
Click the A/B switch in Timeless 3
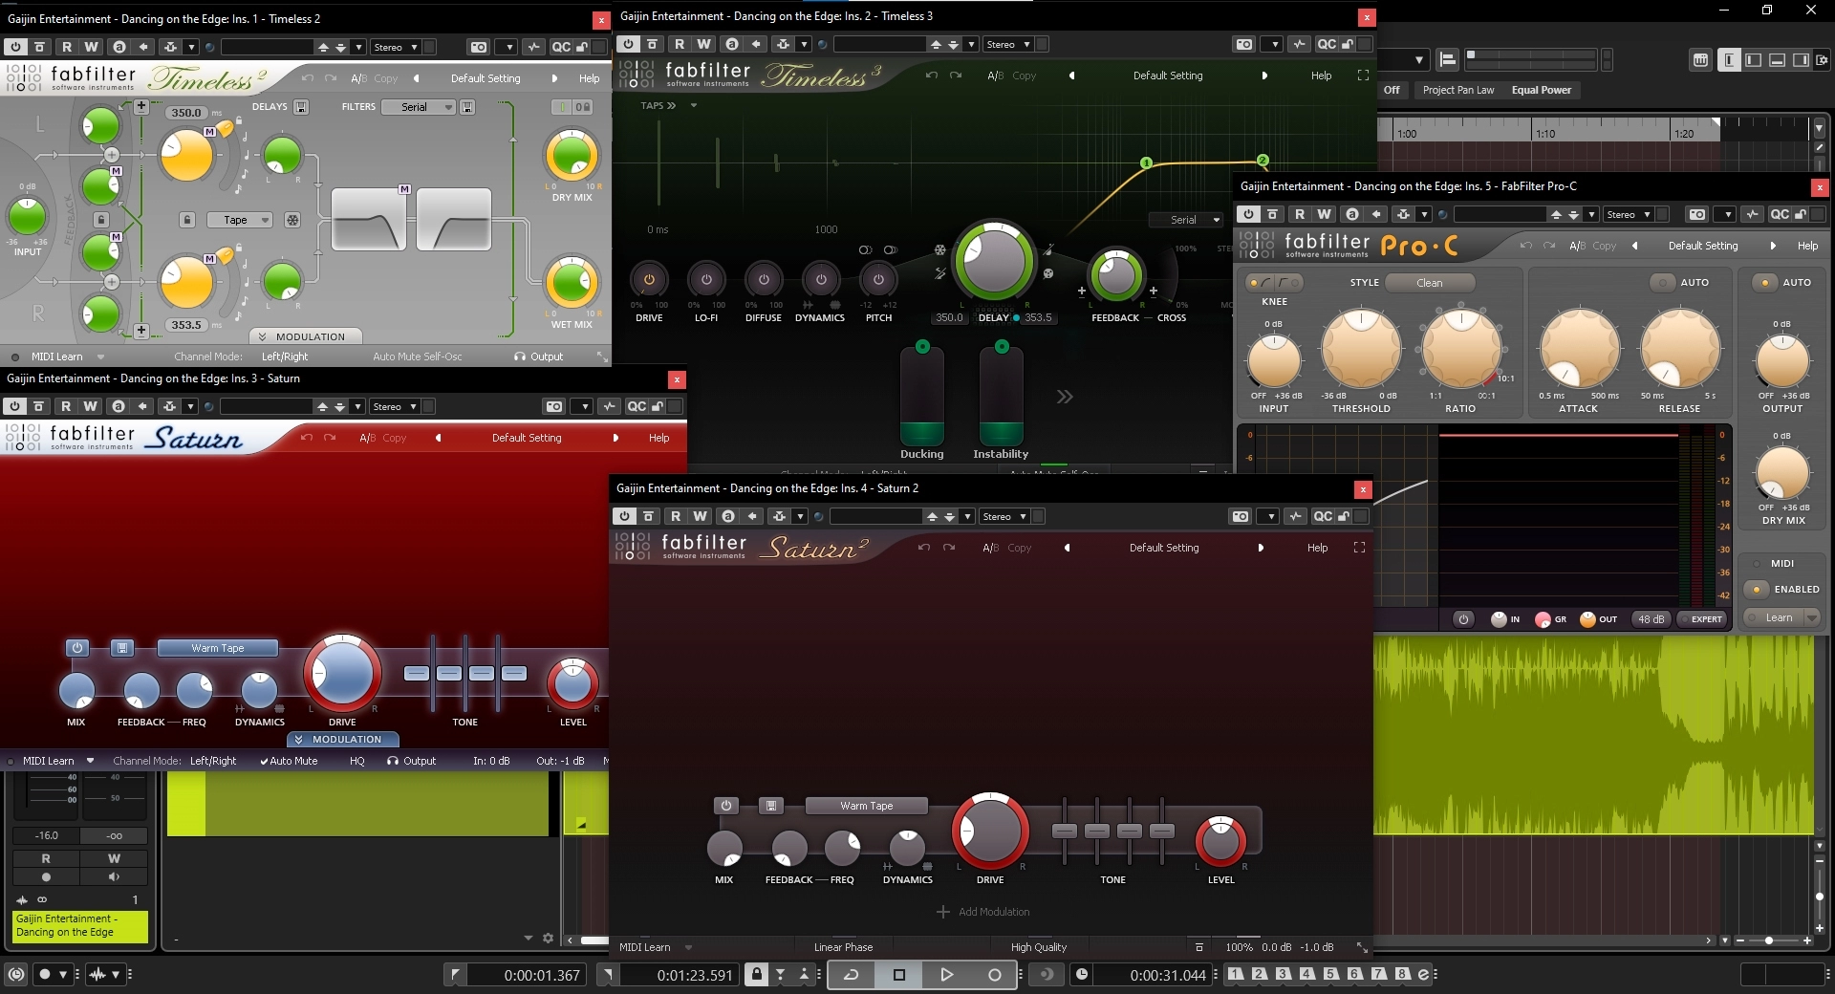point(995,76)
